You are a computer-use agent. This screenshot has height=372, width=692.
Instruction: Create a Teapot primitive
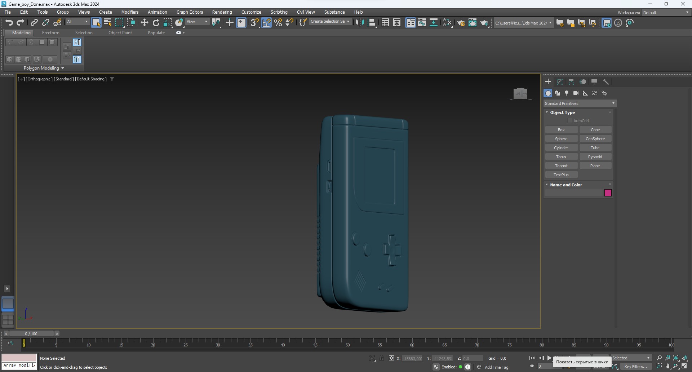(x=561, y=166)
